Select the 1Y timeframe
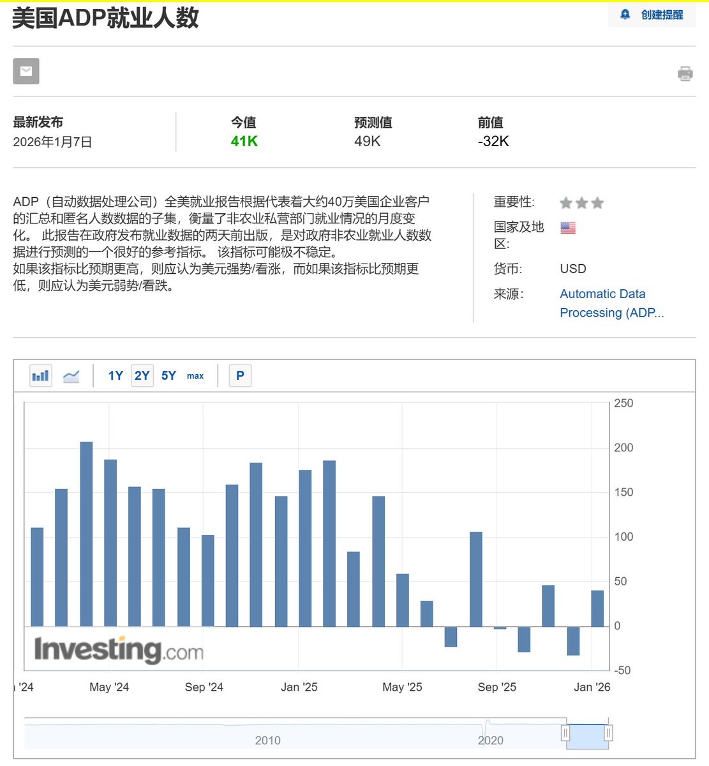Viewport: 709px width, 766px height. (116, 376)
